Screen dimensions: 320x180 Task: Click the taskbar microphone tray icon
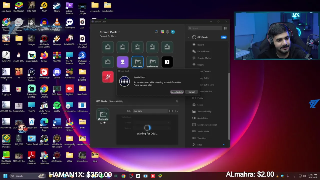[x=288, y=176]
